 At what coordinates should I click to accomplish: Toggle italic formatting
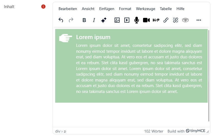(94, 20)
